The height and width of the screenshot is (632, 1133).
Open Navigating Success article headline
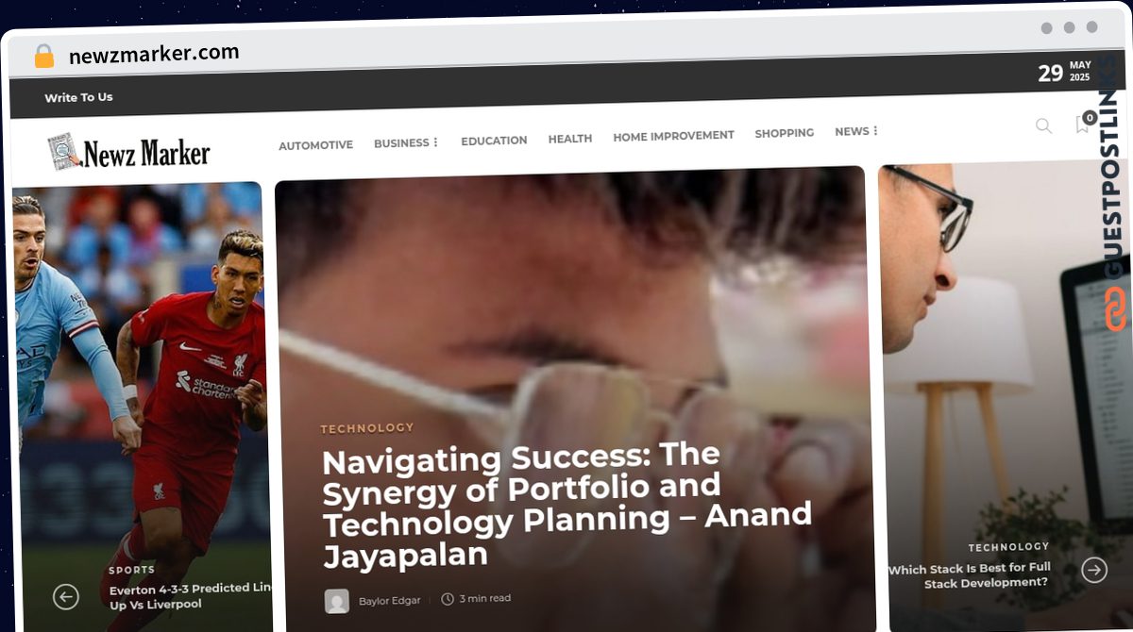click(566, 506)
